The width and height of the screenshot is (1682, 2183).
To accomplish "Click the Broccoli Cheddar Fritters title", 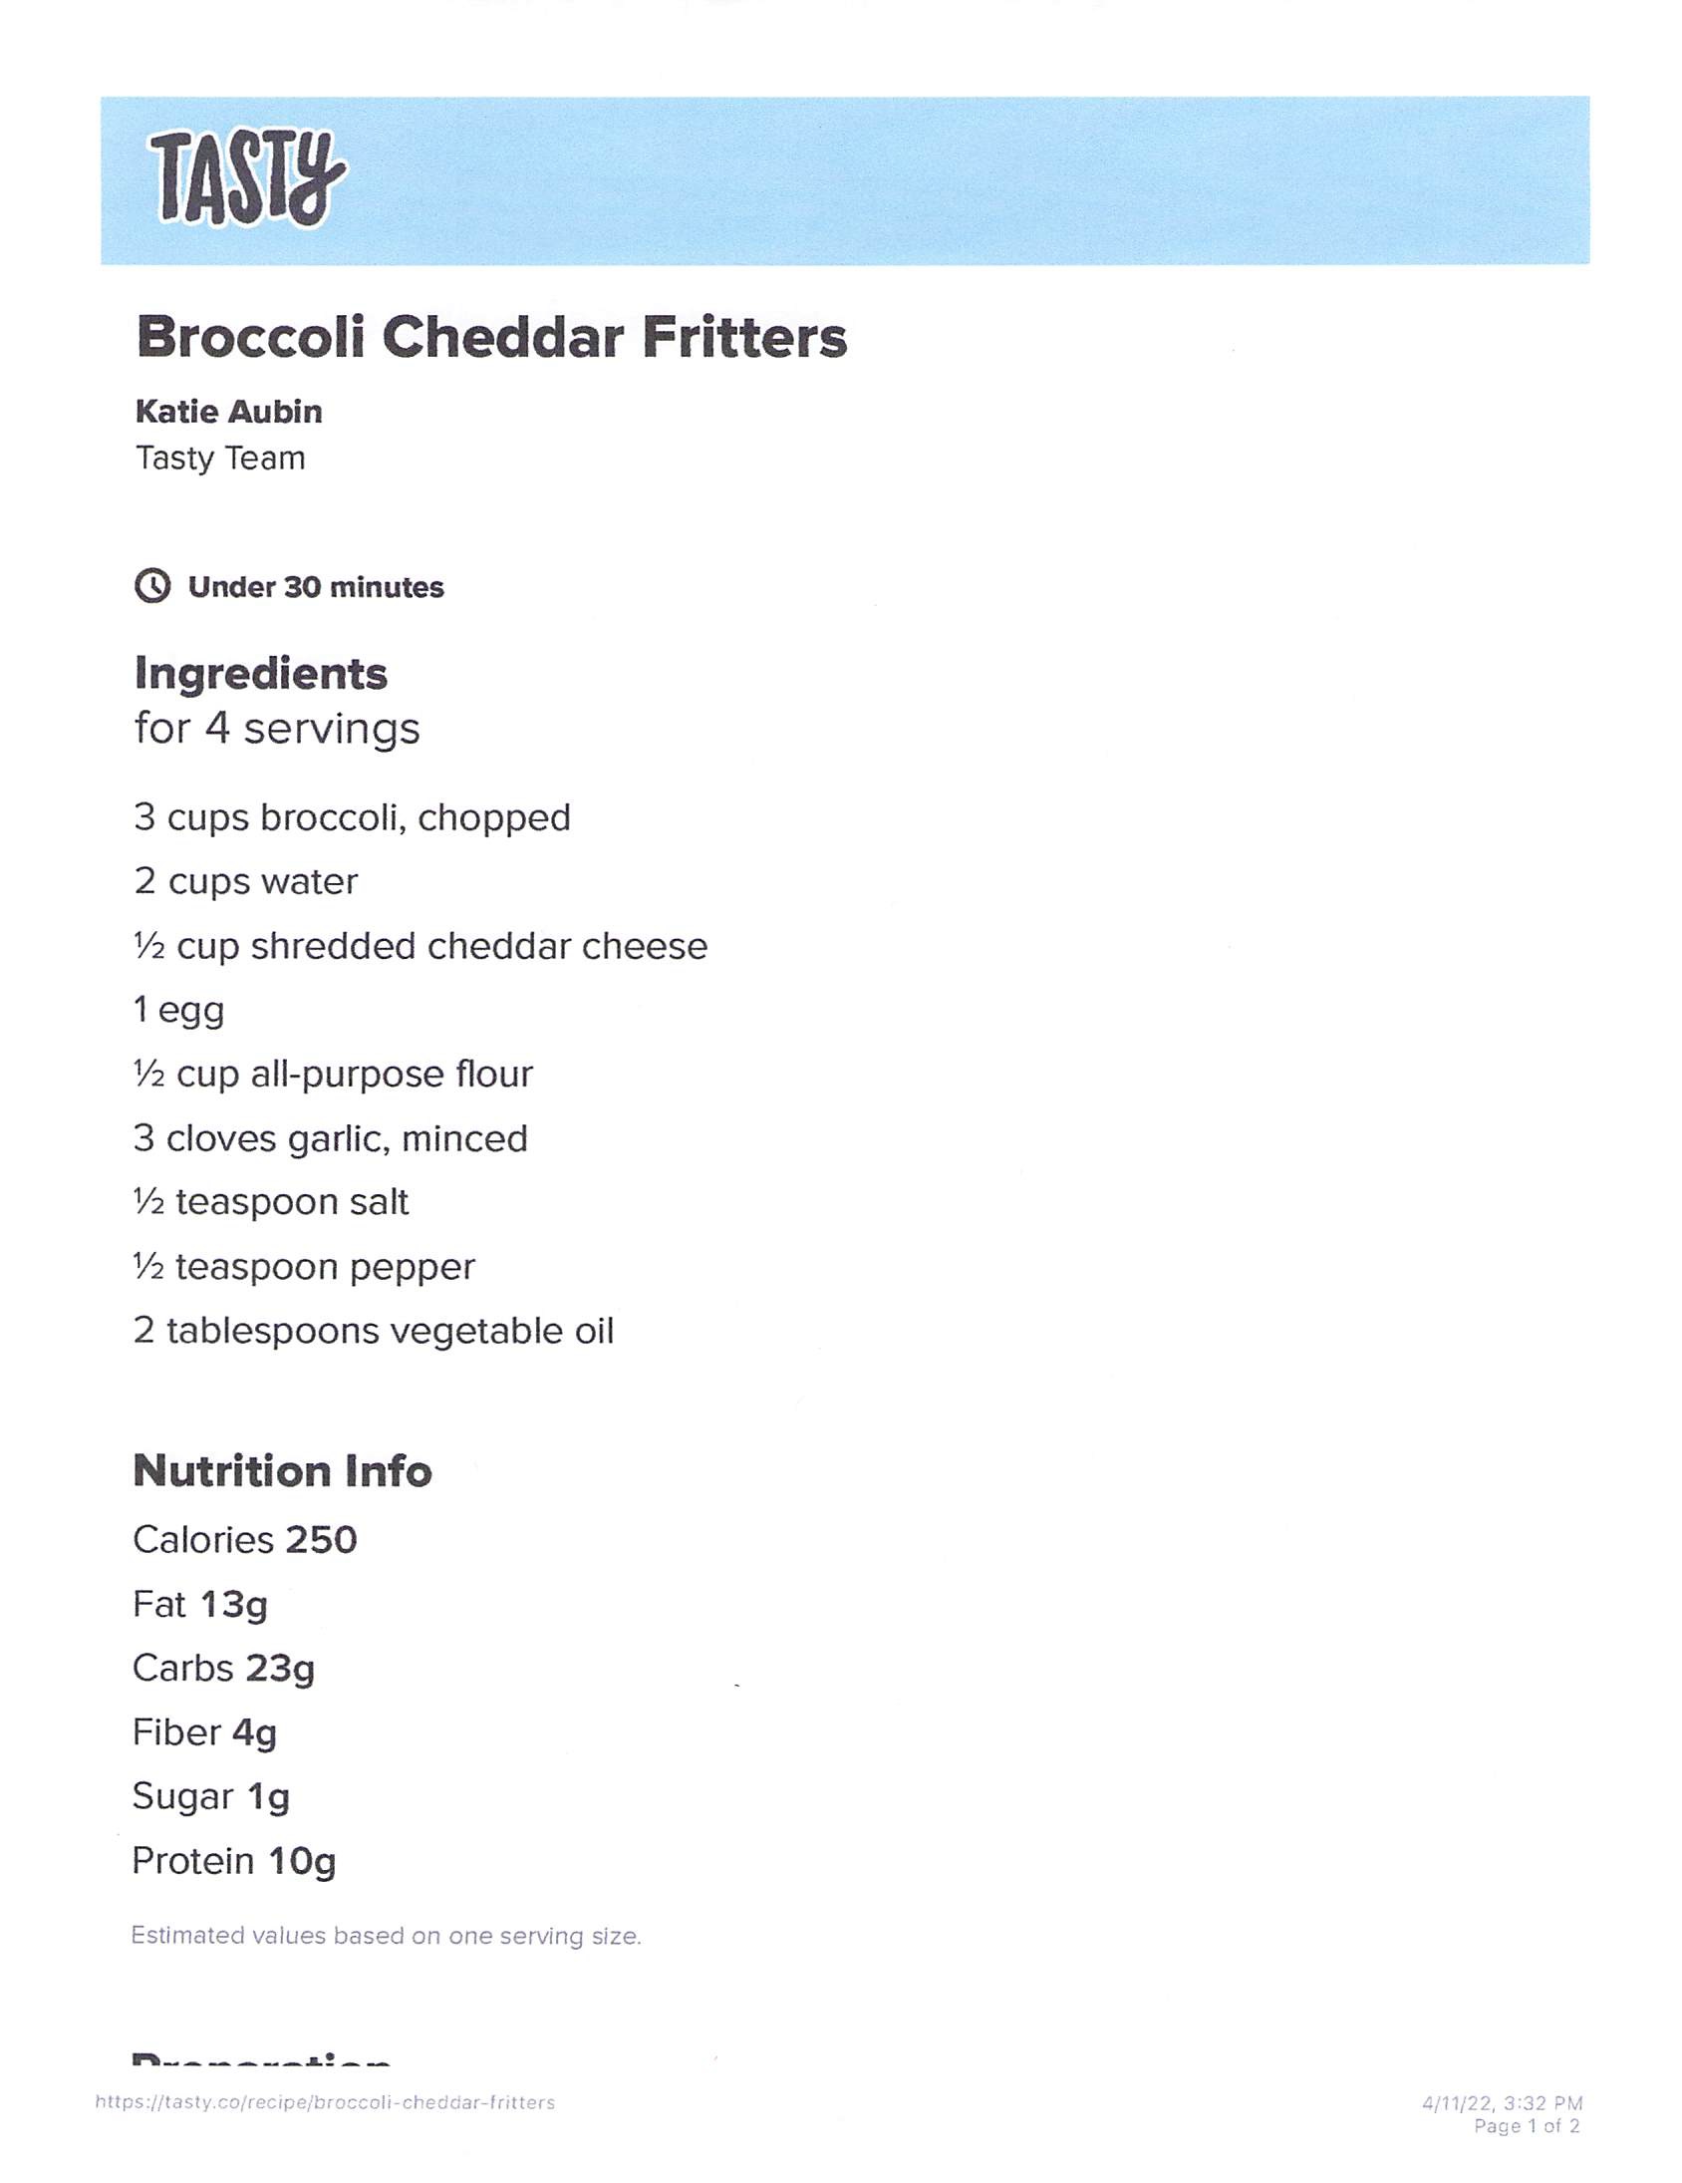I will (x=490, y=338).
